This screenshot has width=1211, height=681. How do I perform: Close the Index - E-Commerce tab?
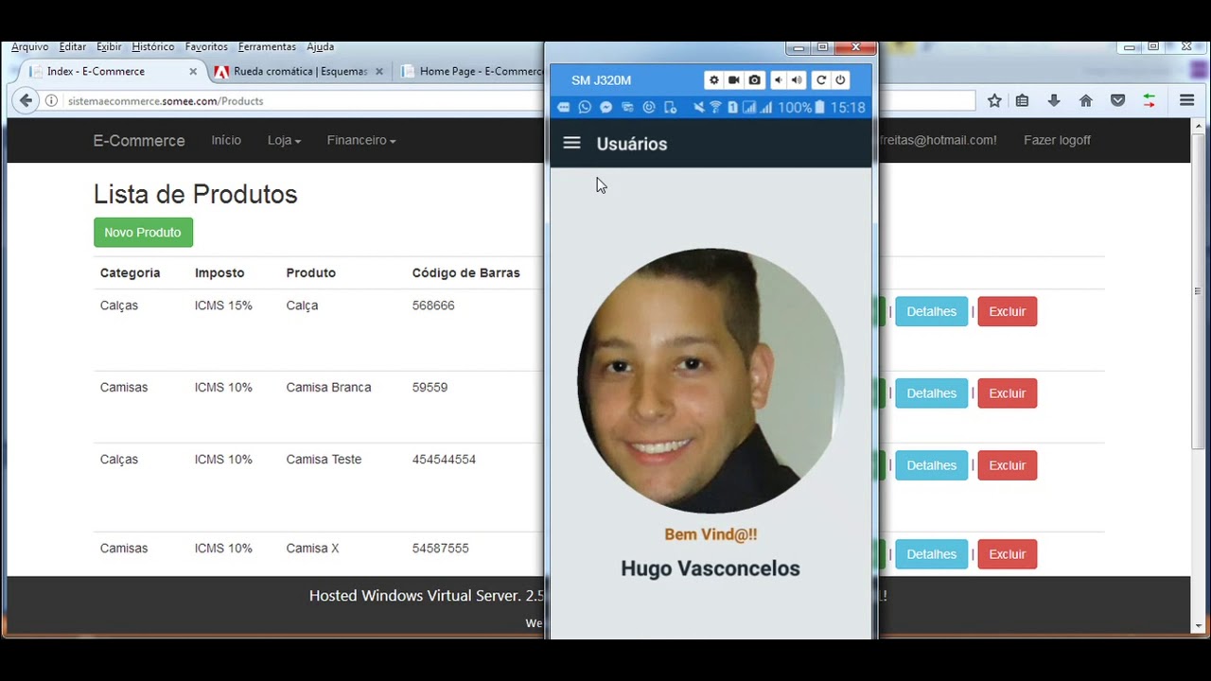[x=193, y=71]
